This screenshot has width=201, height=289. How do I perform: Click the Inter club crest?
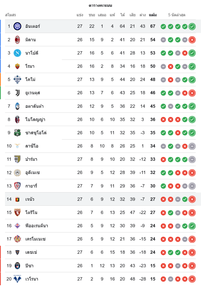coord(17,26)
